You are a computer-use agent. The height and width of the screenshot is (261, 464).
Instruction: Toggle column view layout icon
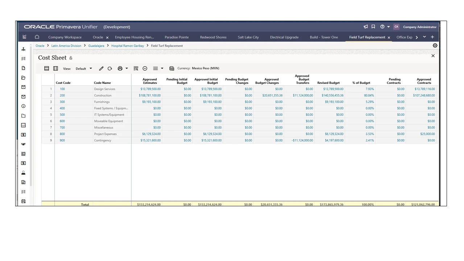pyautogui.click(x=55, y=69)
